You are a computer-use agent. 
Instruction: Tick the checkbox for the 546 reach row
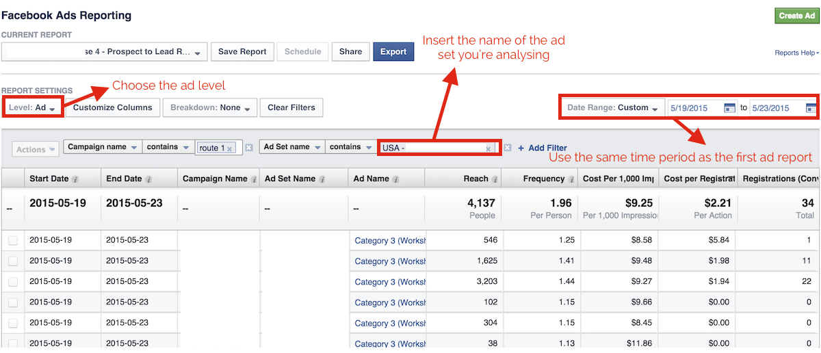pos(12,241)
